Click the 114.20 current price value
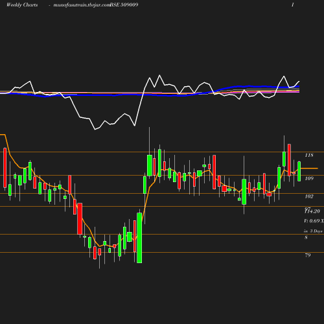This screenshot has height=324, width=324. tap(312, 211)
